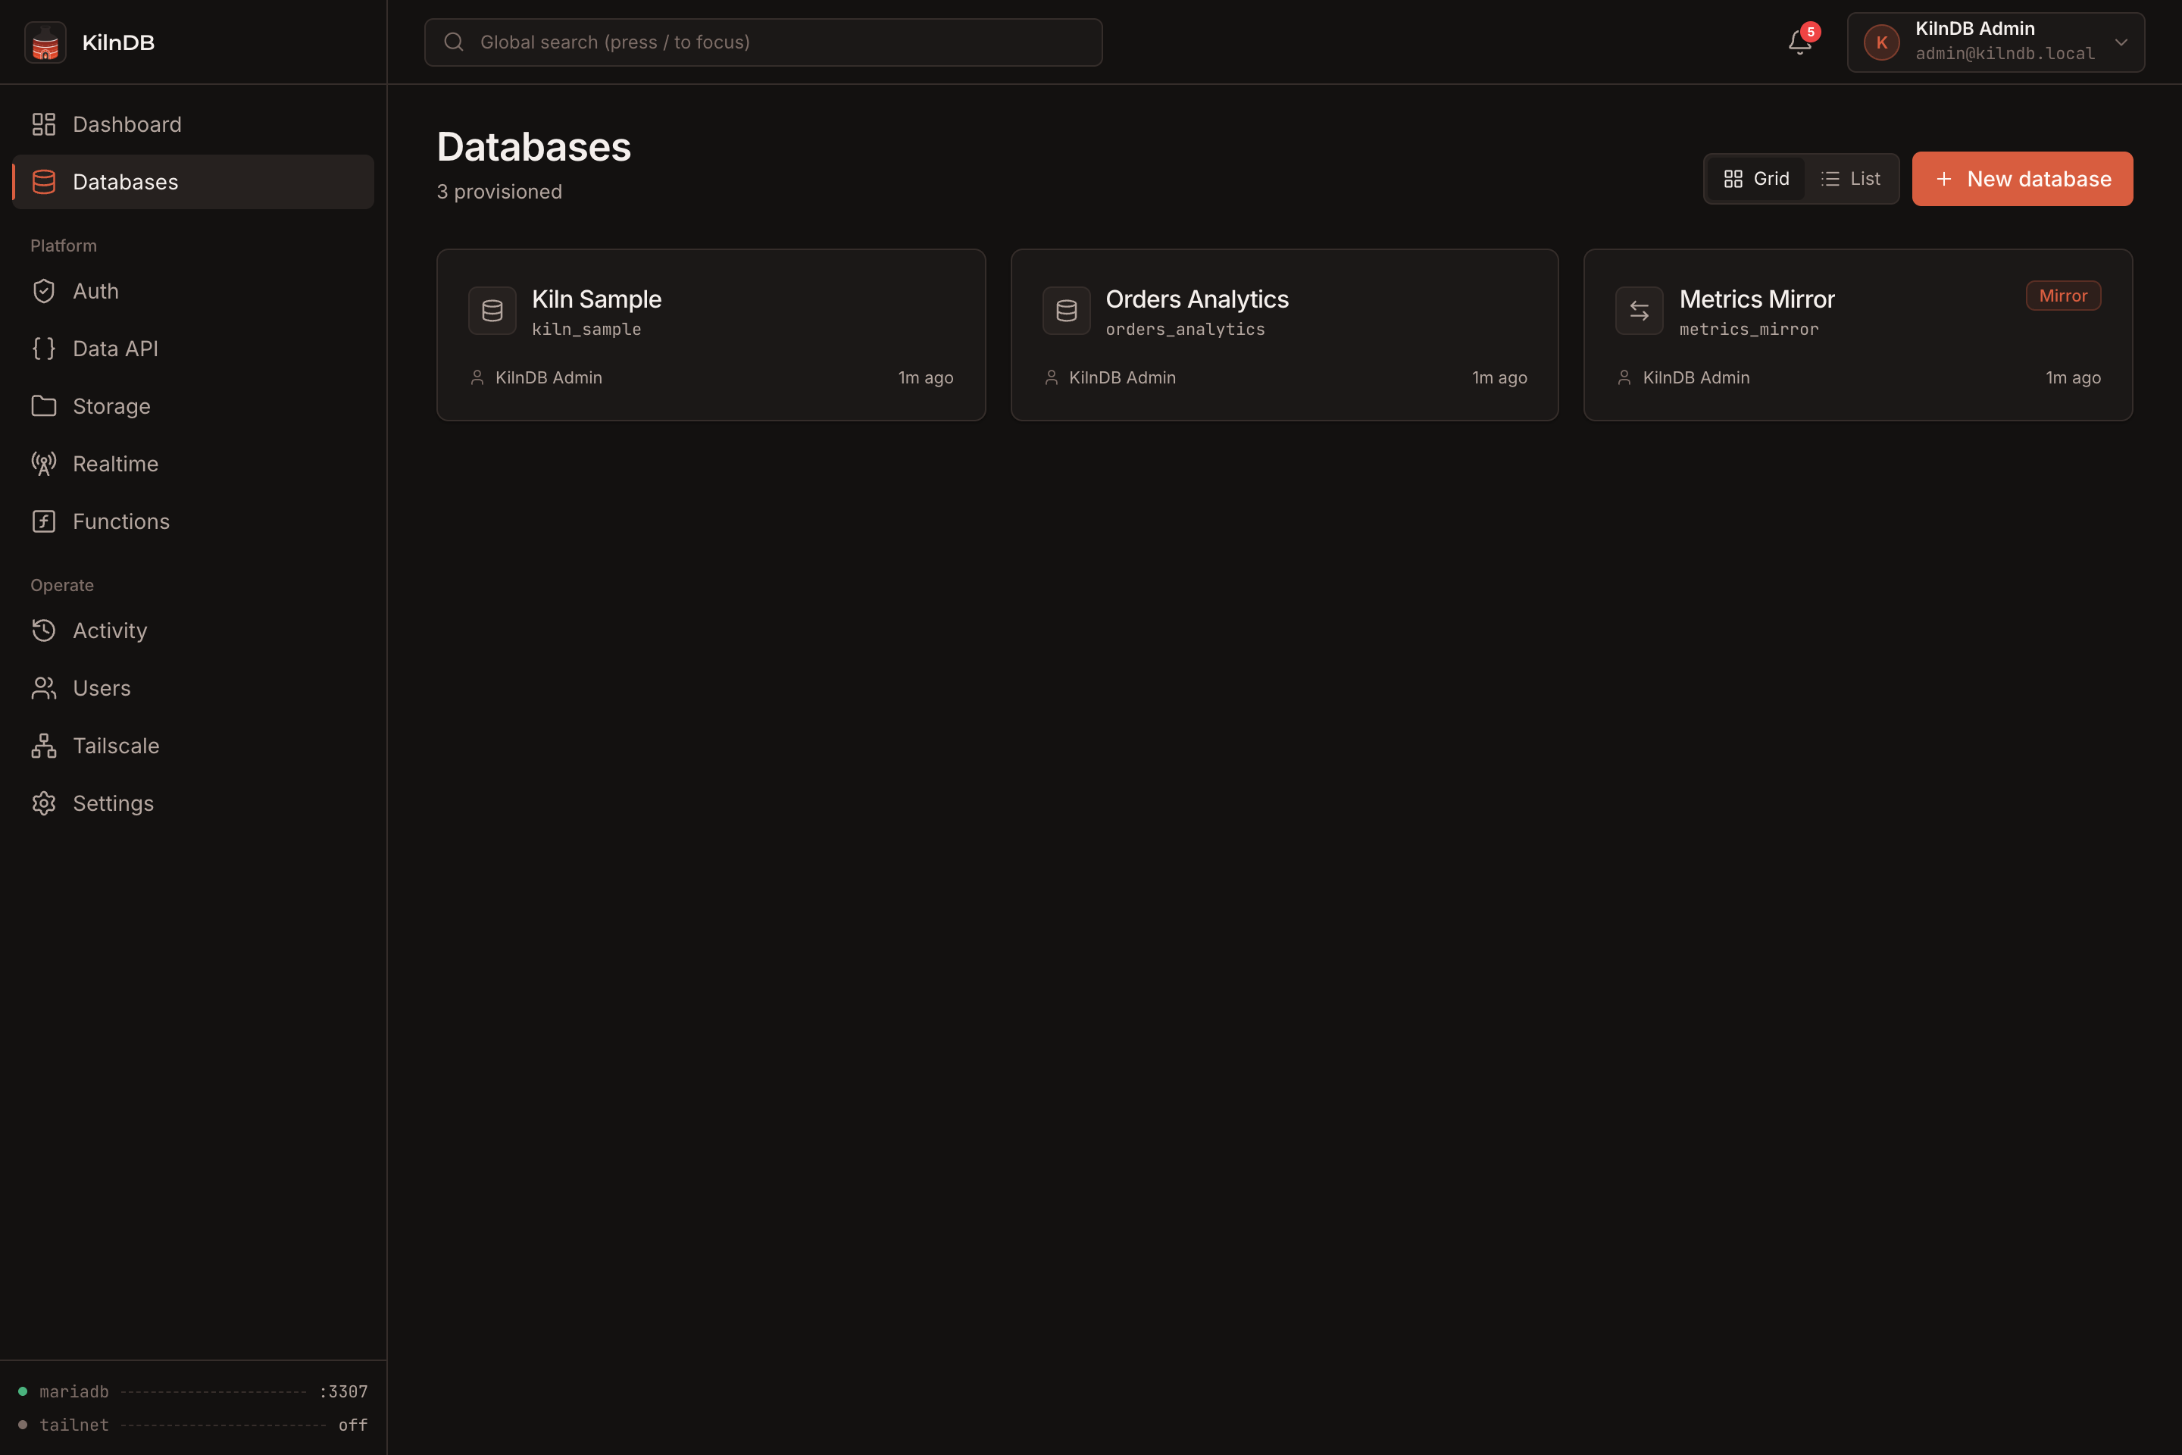Switch to List view
Image resolution: width=2182 pixels, height=1455 pixels.
[1851, 179]
